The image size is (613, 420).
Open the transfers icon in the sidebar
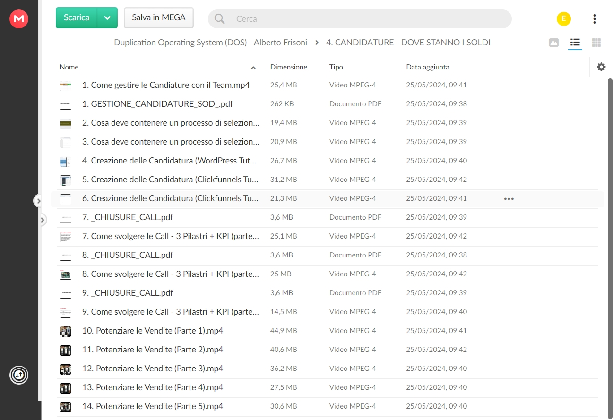pyautogui.click(x=19, y=375)
